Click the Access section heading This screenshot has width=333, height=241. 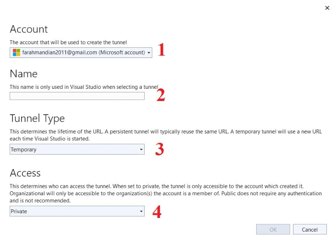tap(25, 173)
